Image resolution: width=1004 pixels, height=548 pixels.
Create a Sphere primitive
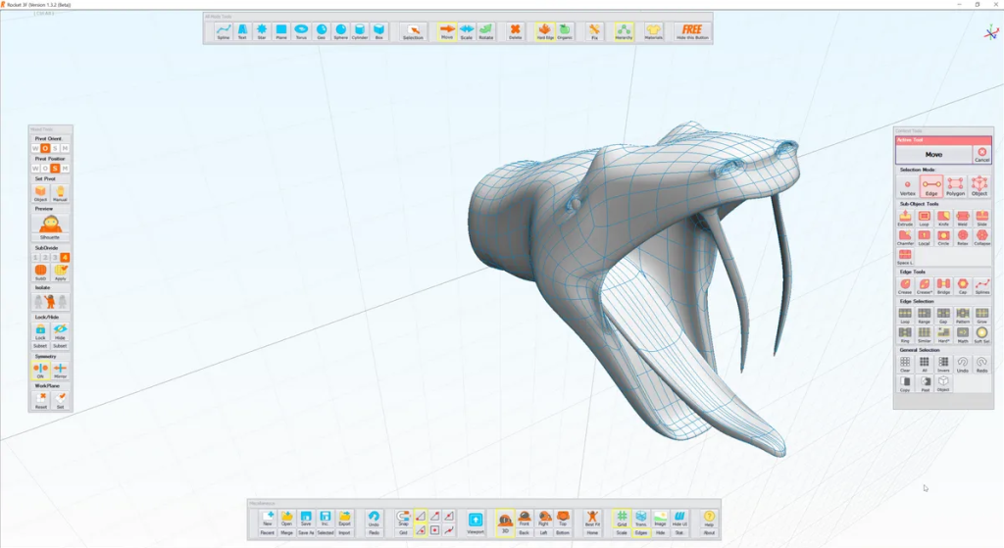[340, 31]
